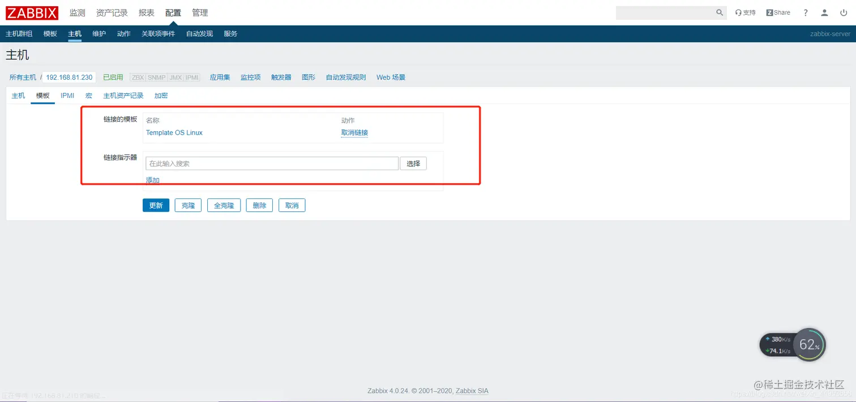Open the Template OS Linux link
This screenshot has width=856, height=402.
tap(174, 133)
